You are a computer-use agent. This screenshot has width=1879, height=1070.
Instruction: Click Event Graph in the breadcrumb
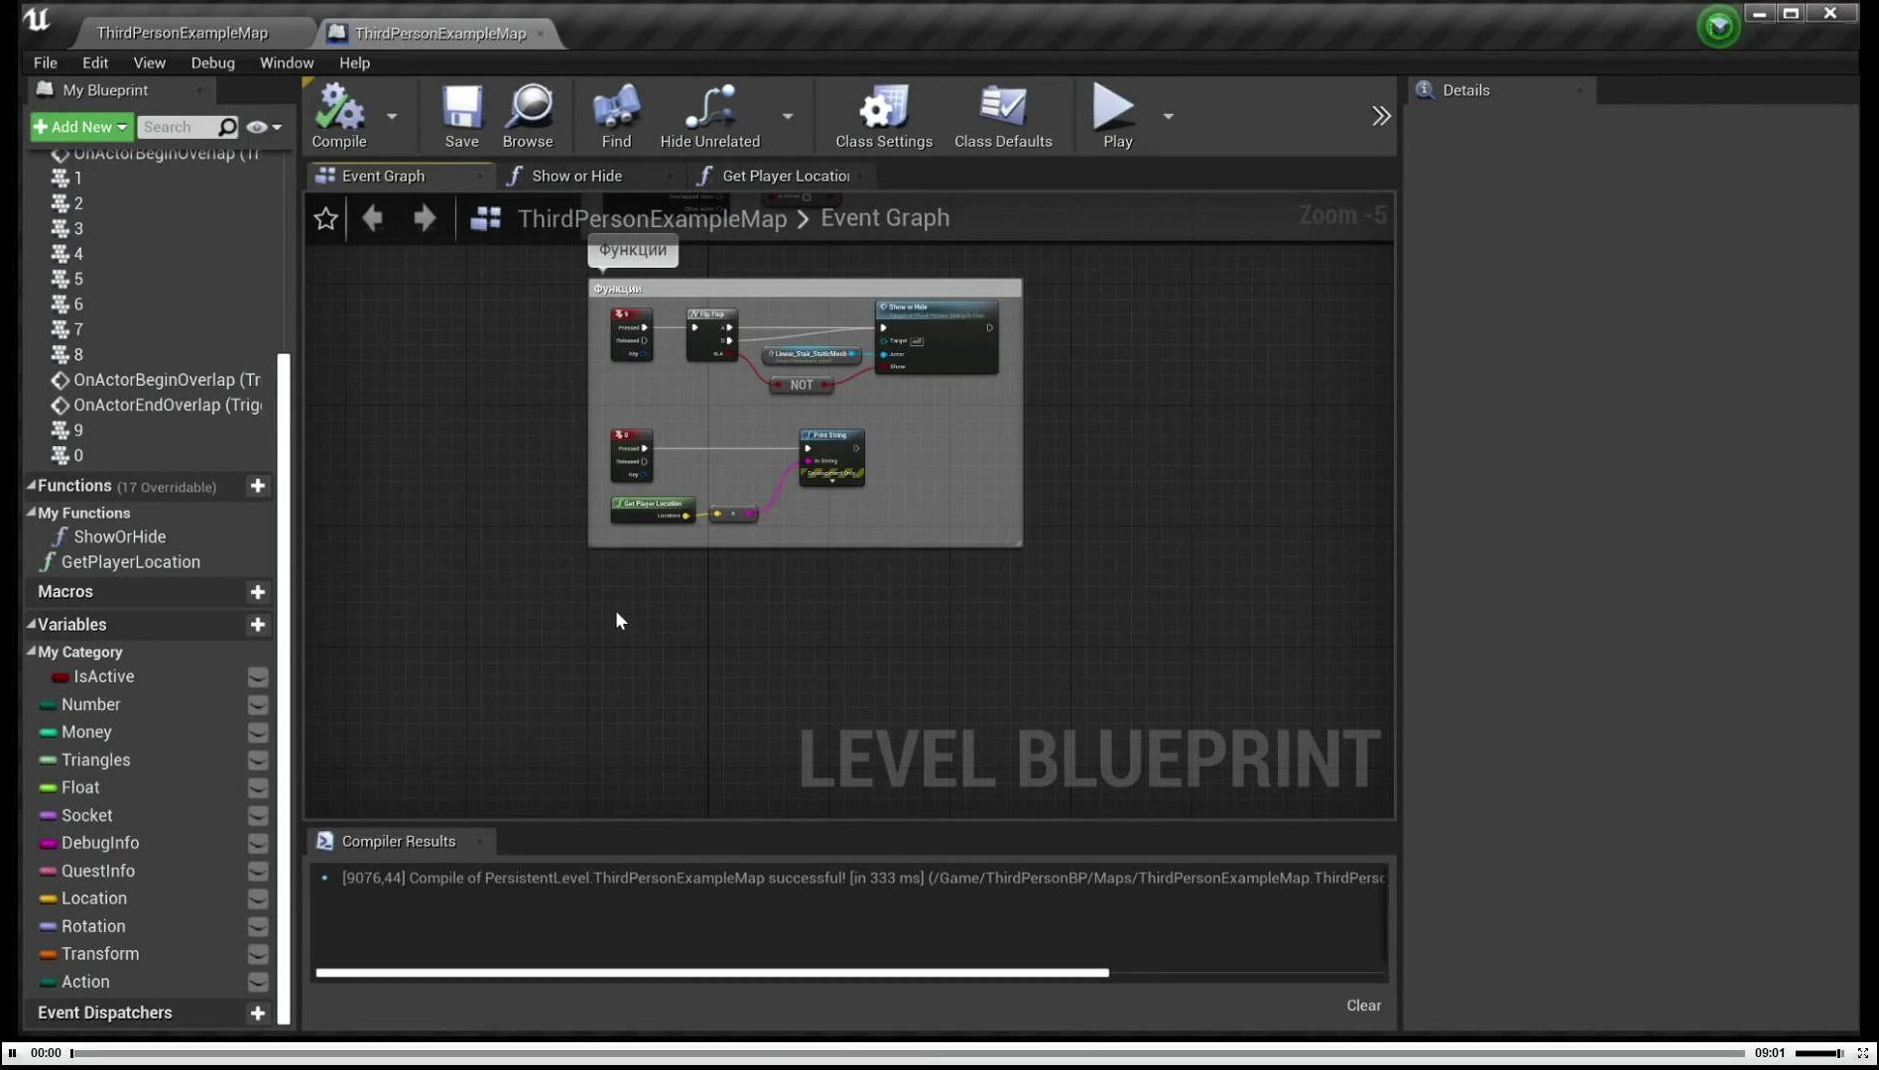coord(885,218)
